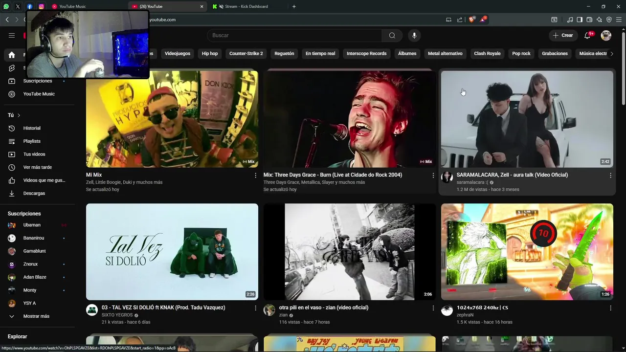
Task: Click pinned X tab icon
Action: pos(18,6)
